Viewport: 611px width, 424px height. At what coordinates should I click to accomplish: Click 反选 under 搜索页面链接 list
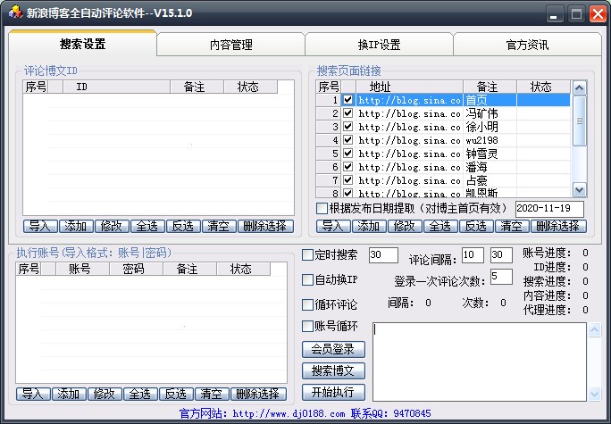click(476, 226)
